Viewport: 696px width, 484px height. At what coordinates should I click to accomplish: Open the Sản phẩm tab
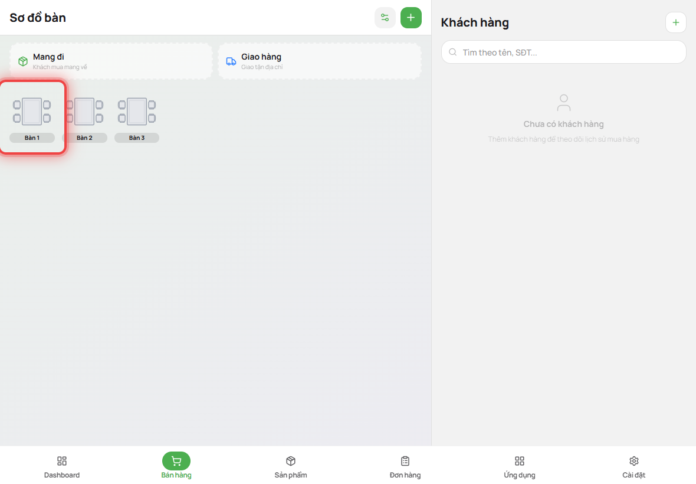(291, 467)
